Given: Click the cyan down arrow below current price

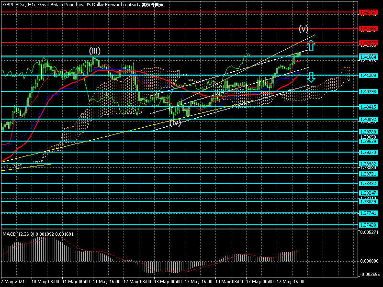Looking at the screenshot, I should (311, 77).
